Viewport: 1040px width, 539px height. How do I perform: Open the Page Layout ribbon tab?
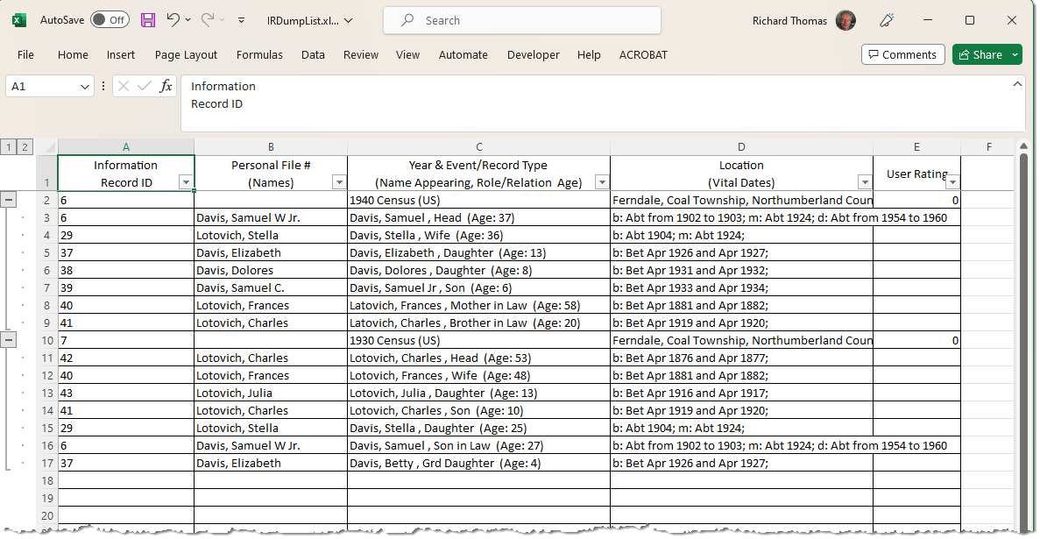tap(186, 54)
